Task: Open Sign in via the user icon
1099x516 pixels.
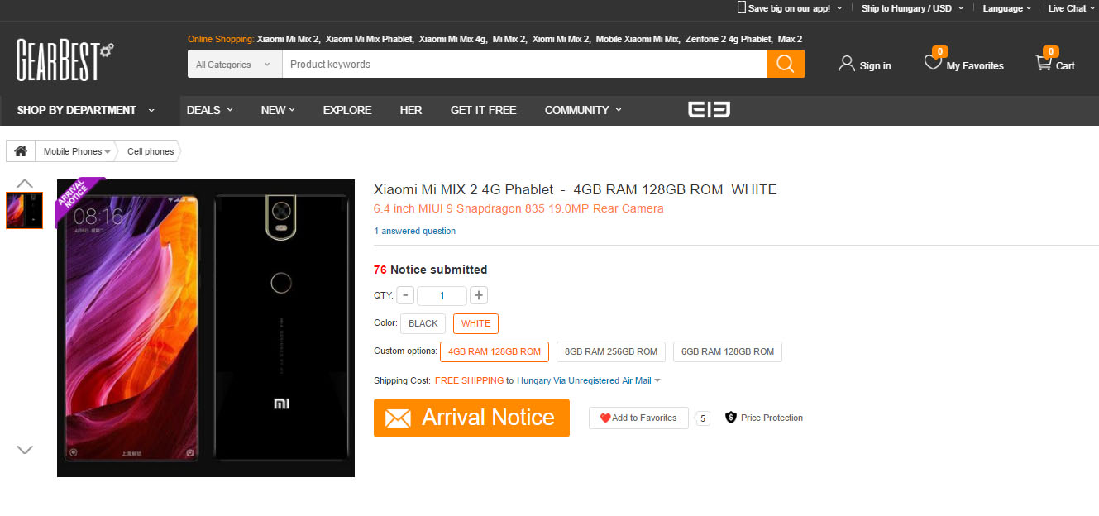Action: click(x=846, y=64)
